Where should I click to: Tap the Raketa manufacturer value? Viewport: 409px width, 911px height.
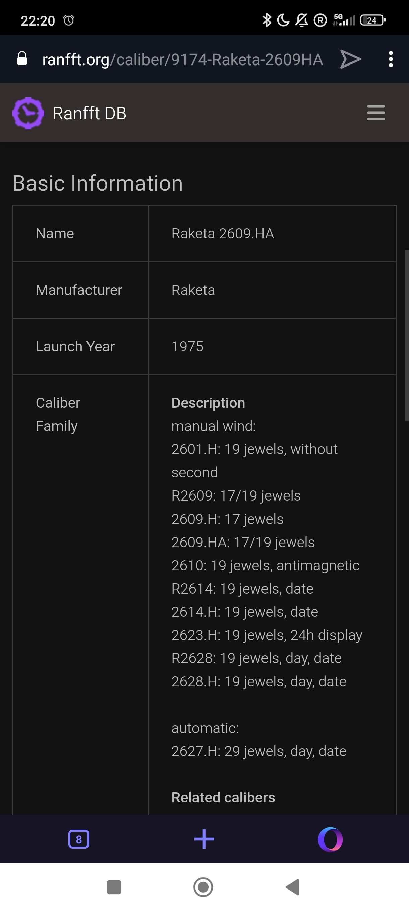pyautogui.click(x=193, y=290)
